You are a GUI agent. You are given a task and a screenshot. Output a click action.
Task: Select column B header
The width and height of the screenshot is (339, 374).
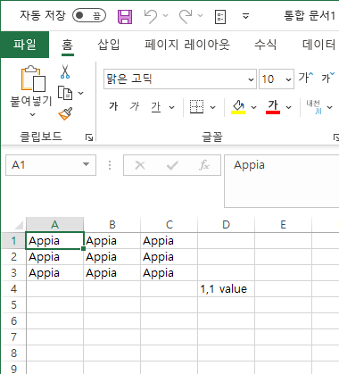point(112,225)
